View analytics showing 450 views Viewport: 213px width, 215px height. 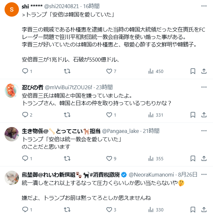pos(155,71)
